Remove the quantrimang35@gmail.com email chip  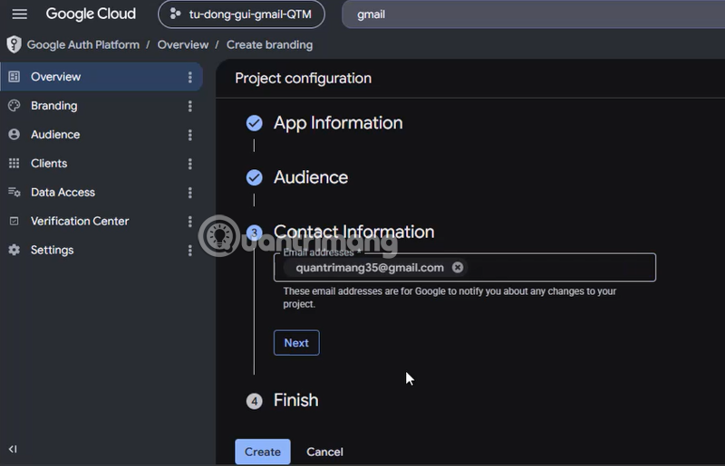tap(458, 268)
